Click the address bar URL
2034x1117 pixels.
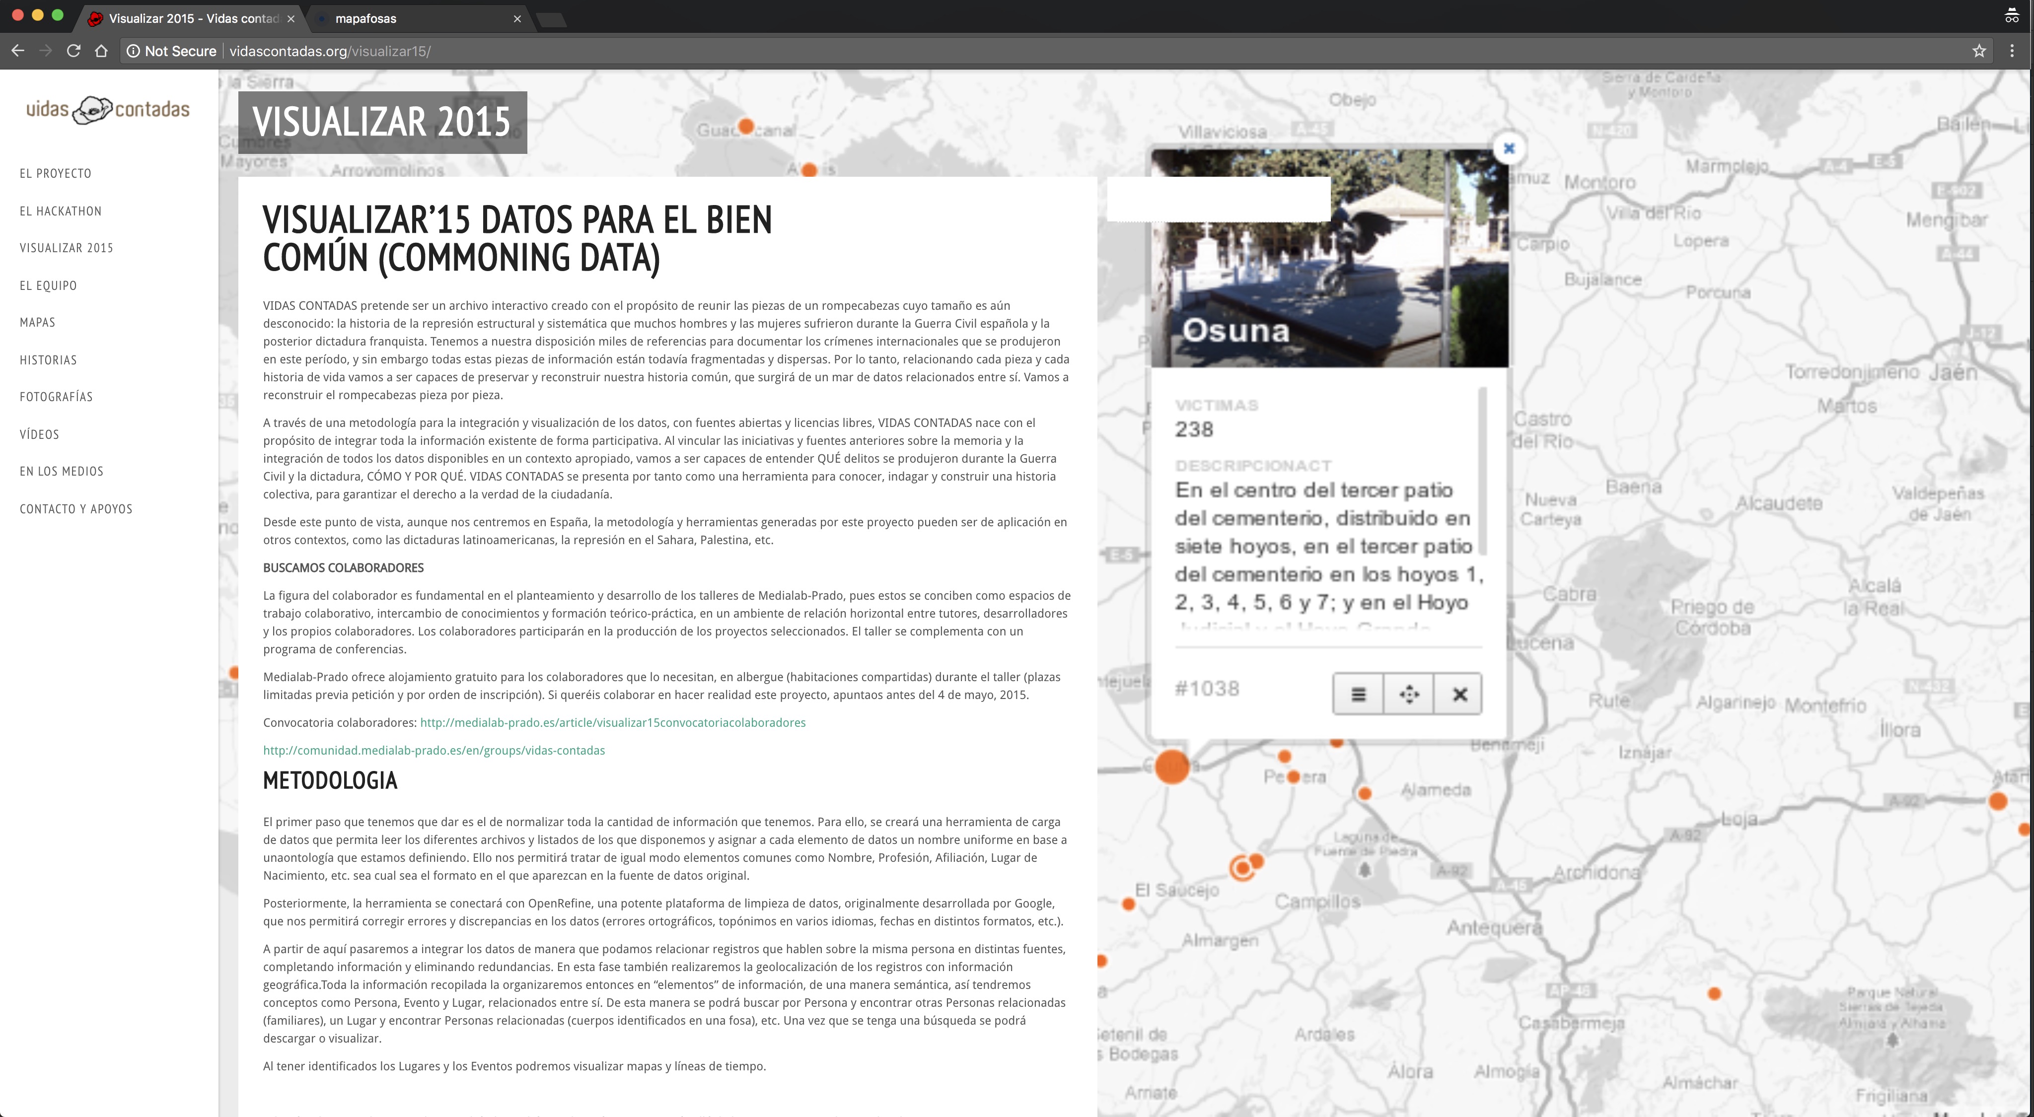330,51
